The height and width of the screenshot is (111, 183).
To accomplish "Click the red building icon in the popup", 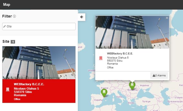I will tap(101, 58).
